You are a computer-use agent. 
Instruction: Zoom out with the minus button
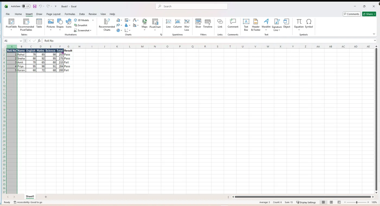(345, 202)
